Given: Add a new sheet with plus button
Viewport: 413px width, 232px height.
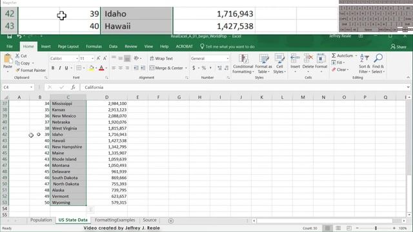Looking at the screenshot, I should 170,221.
